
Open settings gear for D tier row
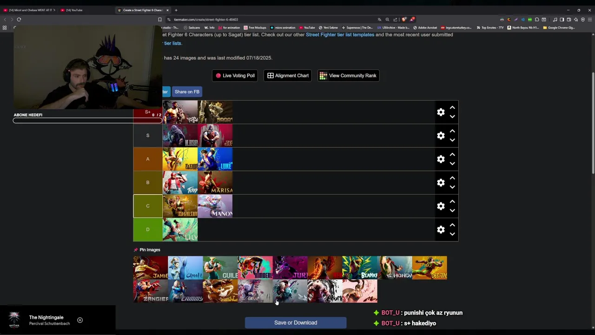[x=441, y=229]
